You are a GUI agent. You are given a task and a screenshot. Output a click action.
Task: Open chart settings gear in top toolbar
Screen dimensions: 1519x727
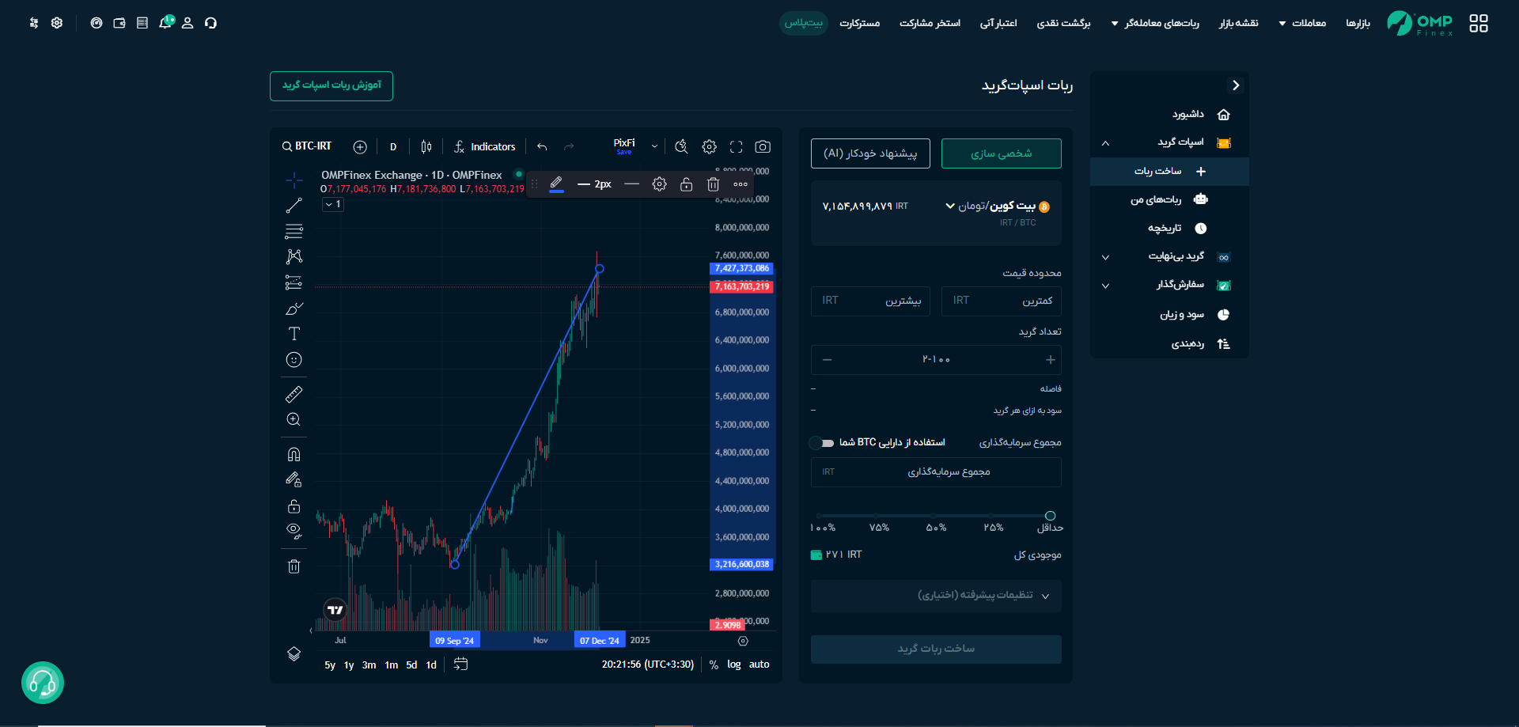pyautogui.click(x=709, y=146)
